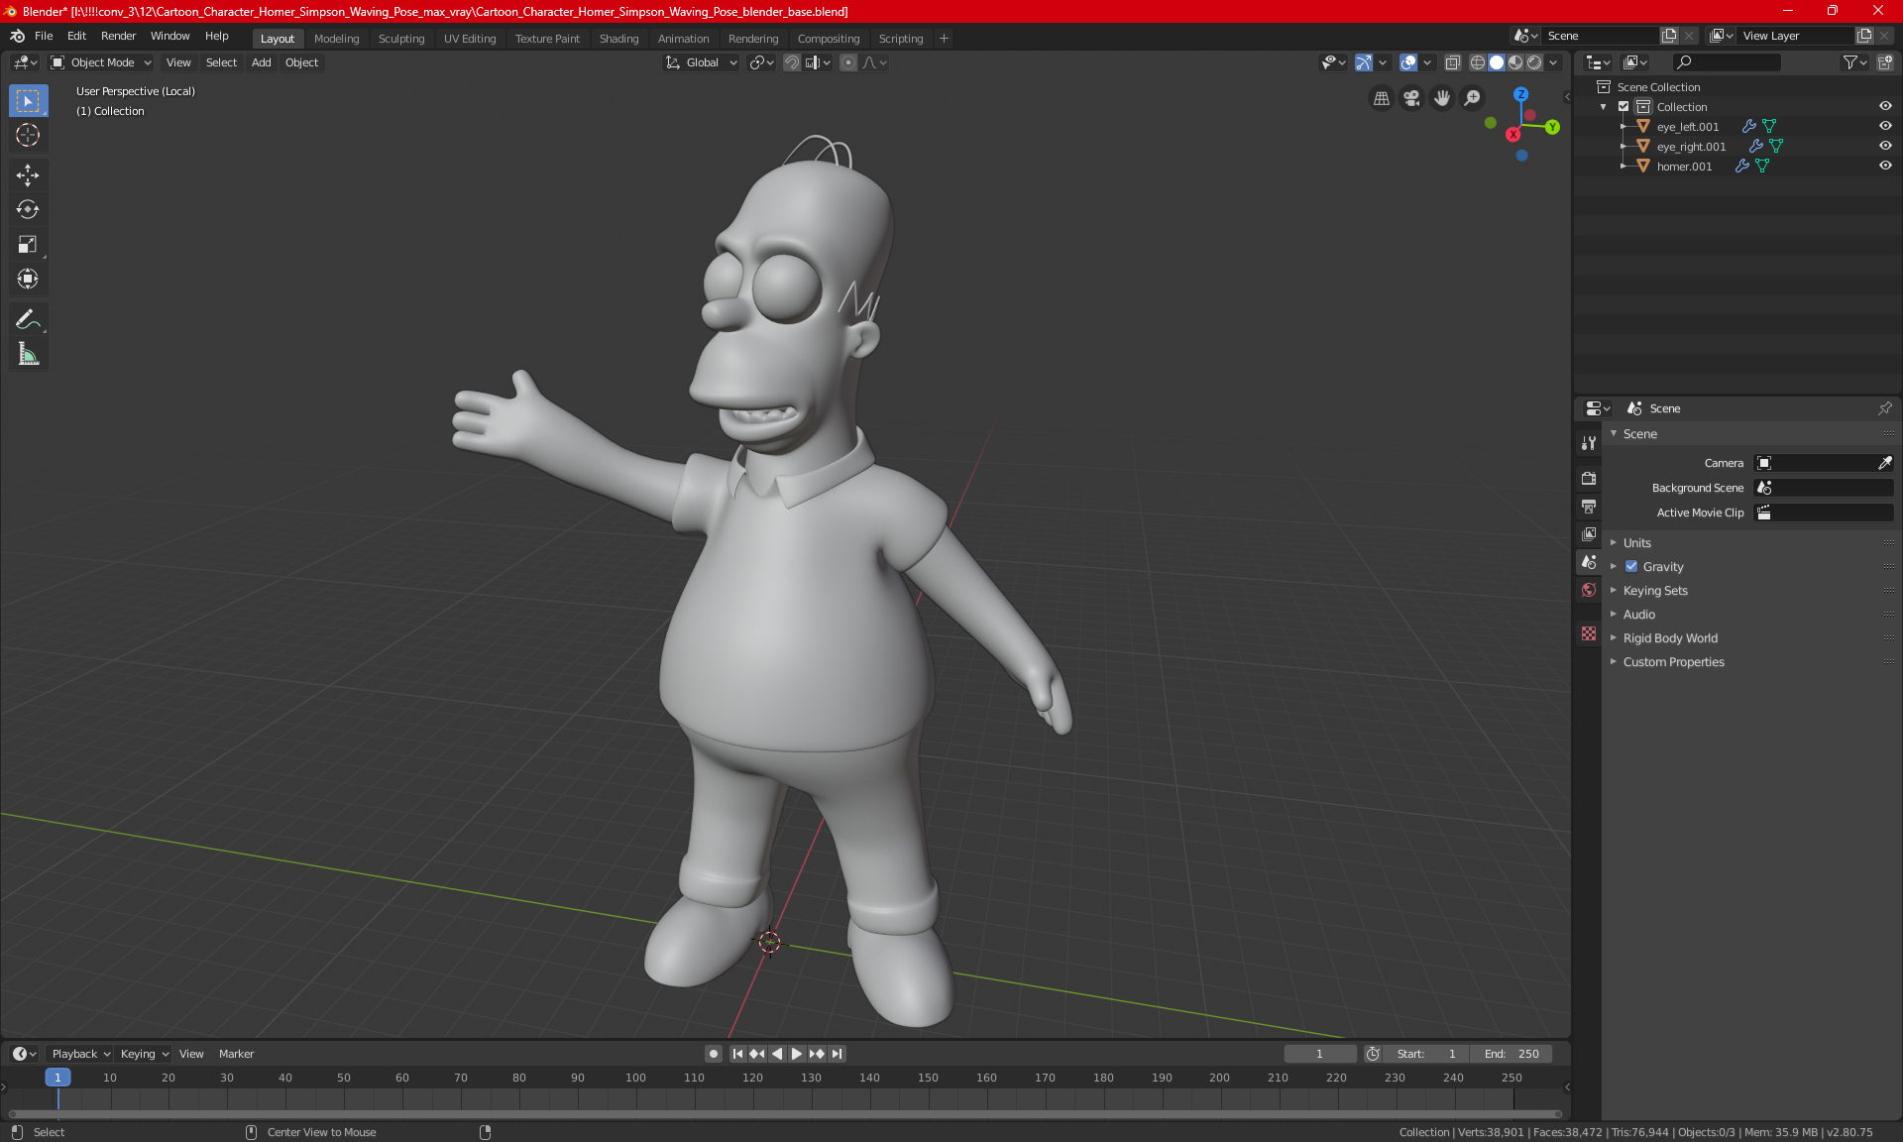Uncheck the Collection exclude checkbox

click(x=1623, y=107)
